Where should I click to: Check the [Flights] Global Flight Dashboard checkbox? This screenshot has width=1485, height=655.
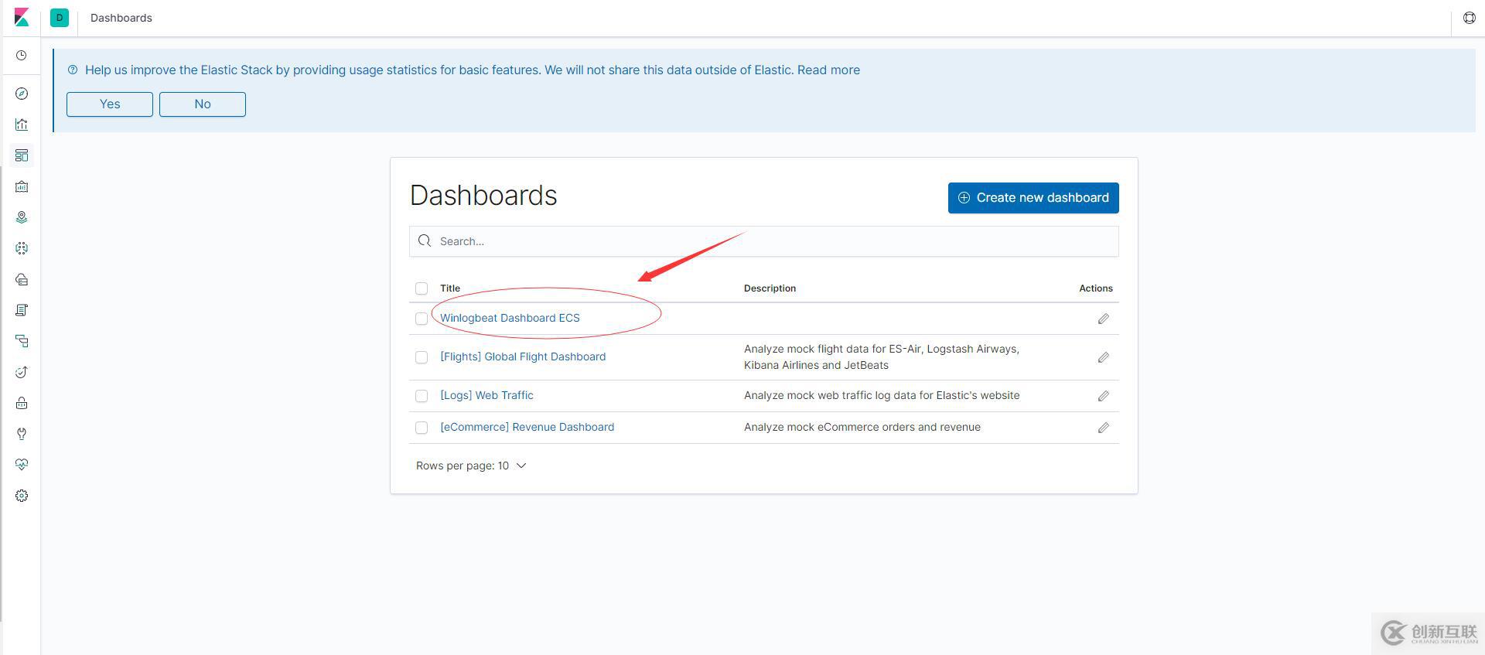[422, 357]
